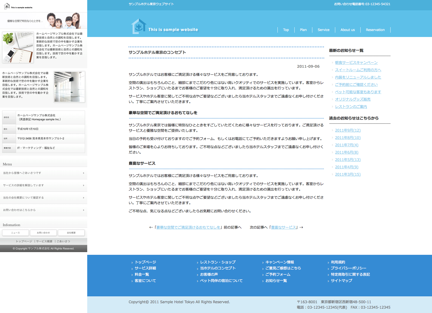Click chevron arrow beside サービスの詳細を解説しています

click(x=83, y=185)
